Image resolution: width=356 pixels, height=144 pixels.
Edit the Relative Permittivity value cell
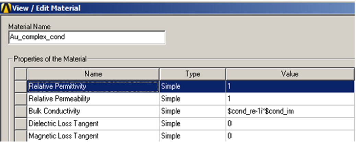tap(290, 87)
